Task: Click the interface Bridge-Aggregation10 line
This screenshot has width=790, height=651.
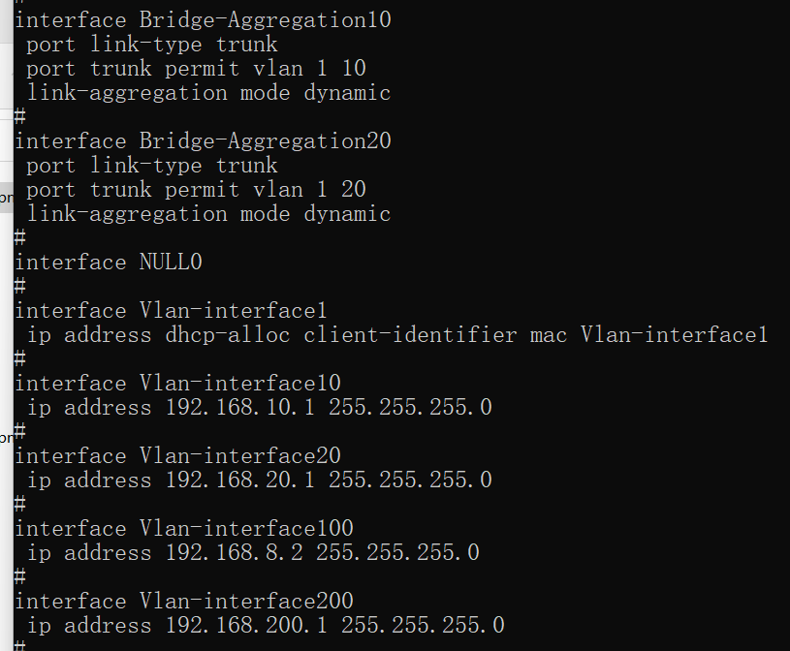Action: (x=203, y=19)
